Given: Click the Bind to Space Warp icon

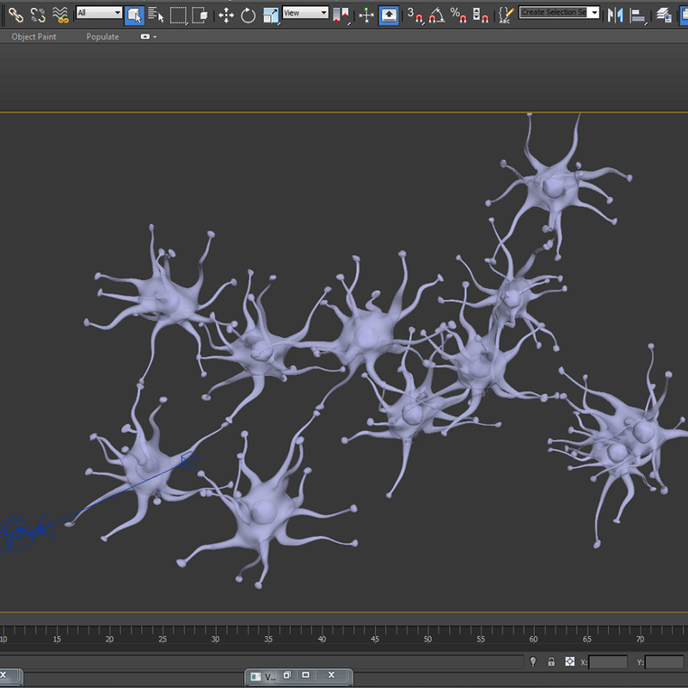Looking at the screenshot, I should point(60,13).
